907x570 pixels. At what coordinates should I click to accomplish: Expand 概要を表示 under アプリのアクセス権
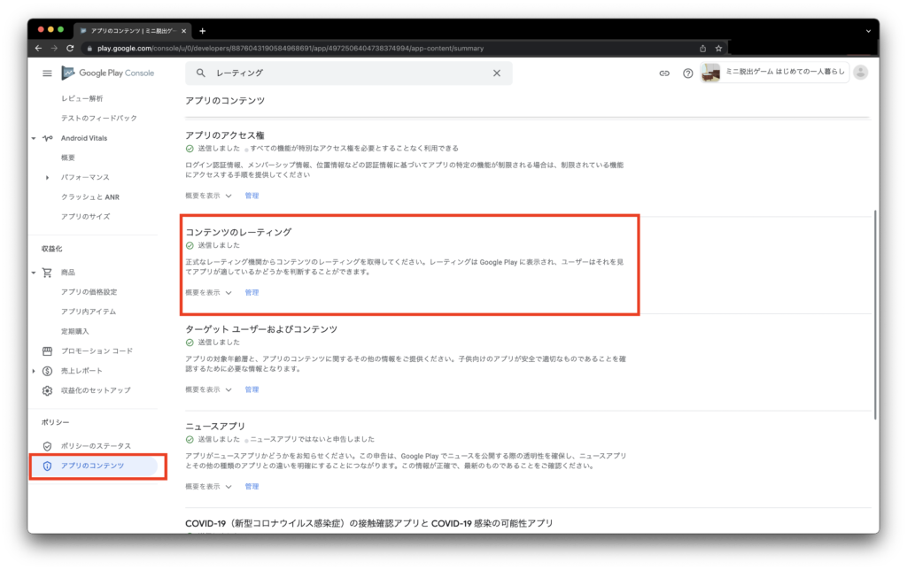coord(208,195)
